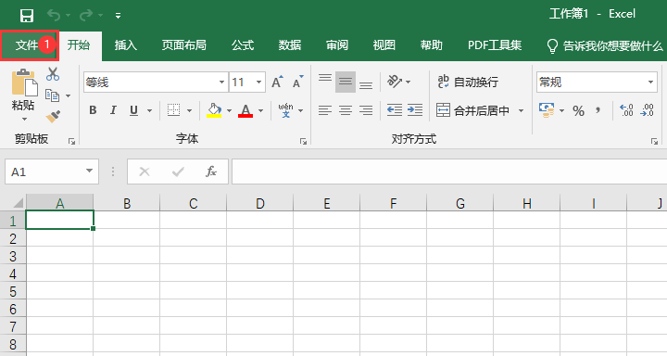Switch to the 插入 tab
This screenshot has width=667, height=356.
pyautogui.click(x=126, y=45)
